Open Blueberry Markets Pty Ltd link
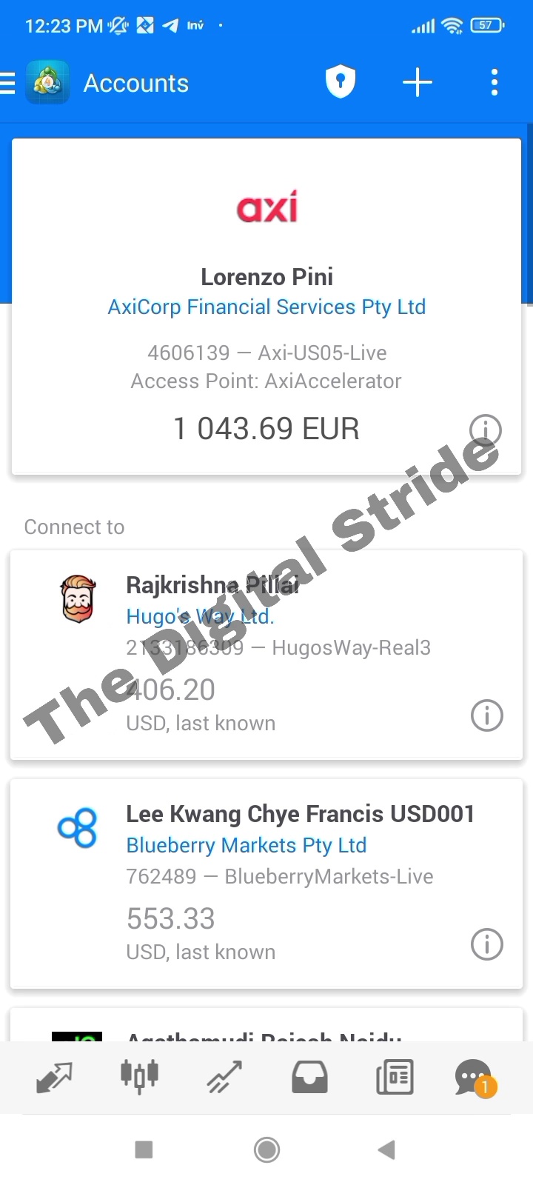The height and width of the screenshot is (1185, 533). [x=247, y=845]
